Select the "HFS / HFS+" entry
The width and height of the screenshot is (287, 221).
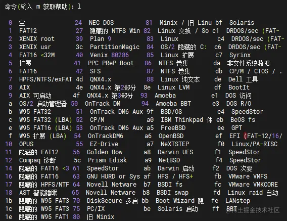(x=175, y=176)
